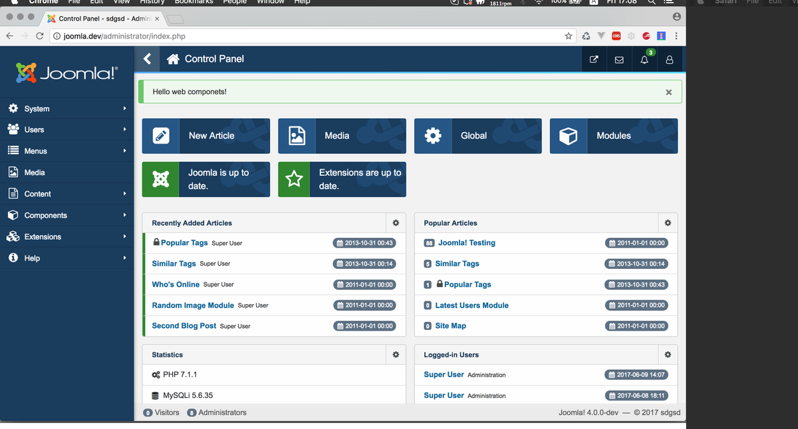Click the PHP 7.1.1 statistics row
This screenshot has height=429, width=798.
274,375
